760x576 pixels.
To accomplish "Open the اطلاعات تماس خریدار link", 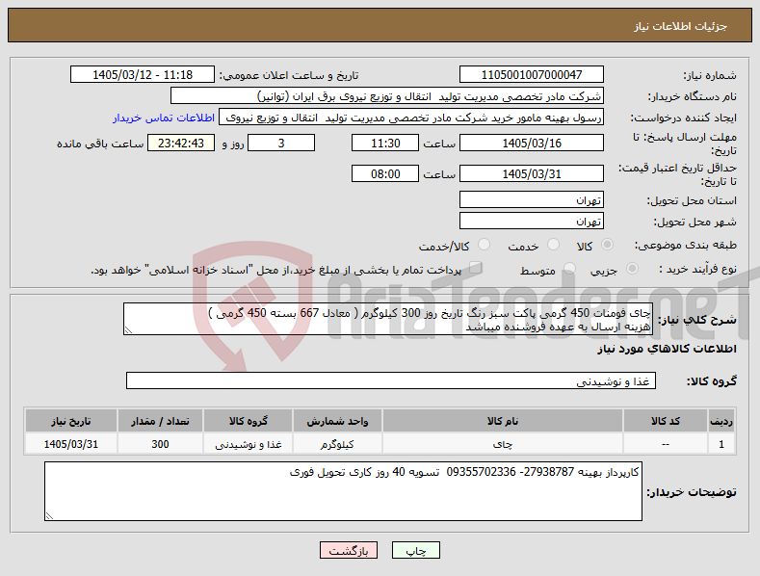I will click(164, 118).
